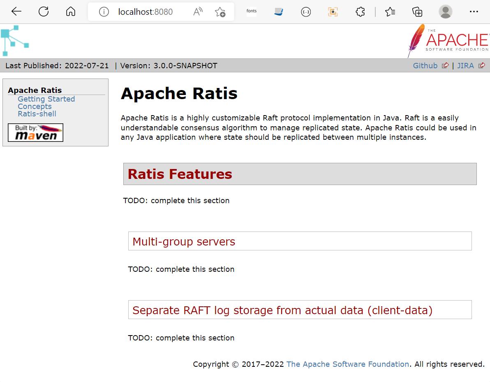Open The Apache Software Foundation footer link
The width and height of the screenshot is (490, 382).
pos(347,364)
